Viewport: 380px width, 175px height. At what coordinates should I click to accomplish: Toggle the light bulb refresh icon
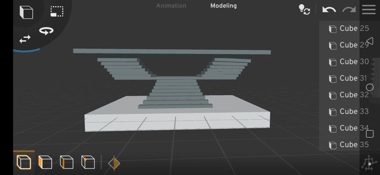304,10
